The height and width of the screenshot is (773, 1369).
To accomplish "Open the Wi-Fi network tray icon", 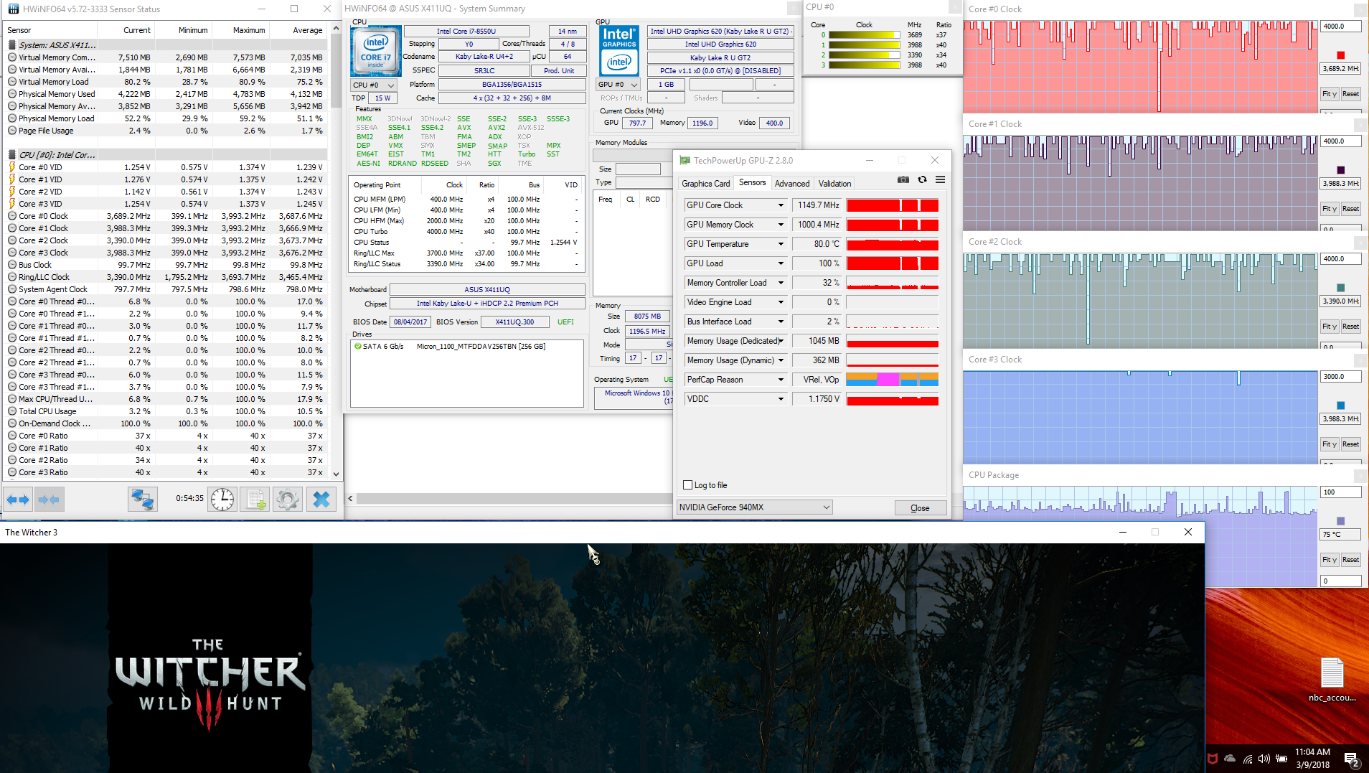I will coord(1247,759).
